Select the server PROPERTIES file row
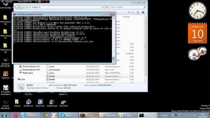210x118 pixels. [90, 73]
